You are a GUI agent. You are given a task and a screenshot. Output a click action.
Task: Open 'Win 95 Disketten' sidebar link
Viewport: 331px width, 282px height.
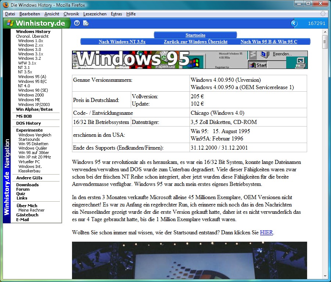point(33,144)
